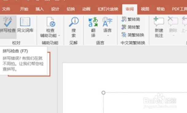Click the 校对 group label
Viewport: 187px width, 113px height.
coord(16,43)
